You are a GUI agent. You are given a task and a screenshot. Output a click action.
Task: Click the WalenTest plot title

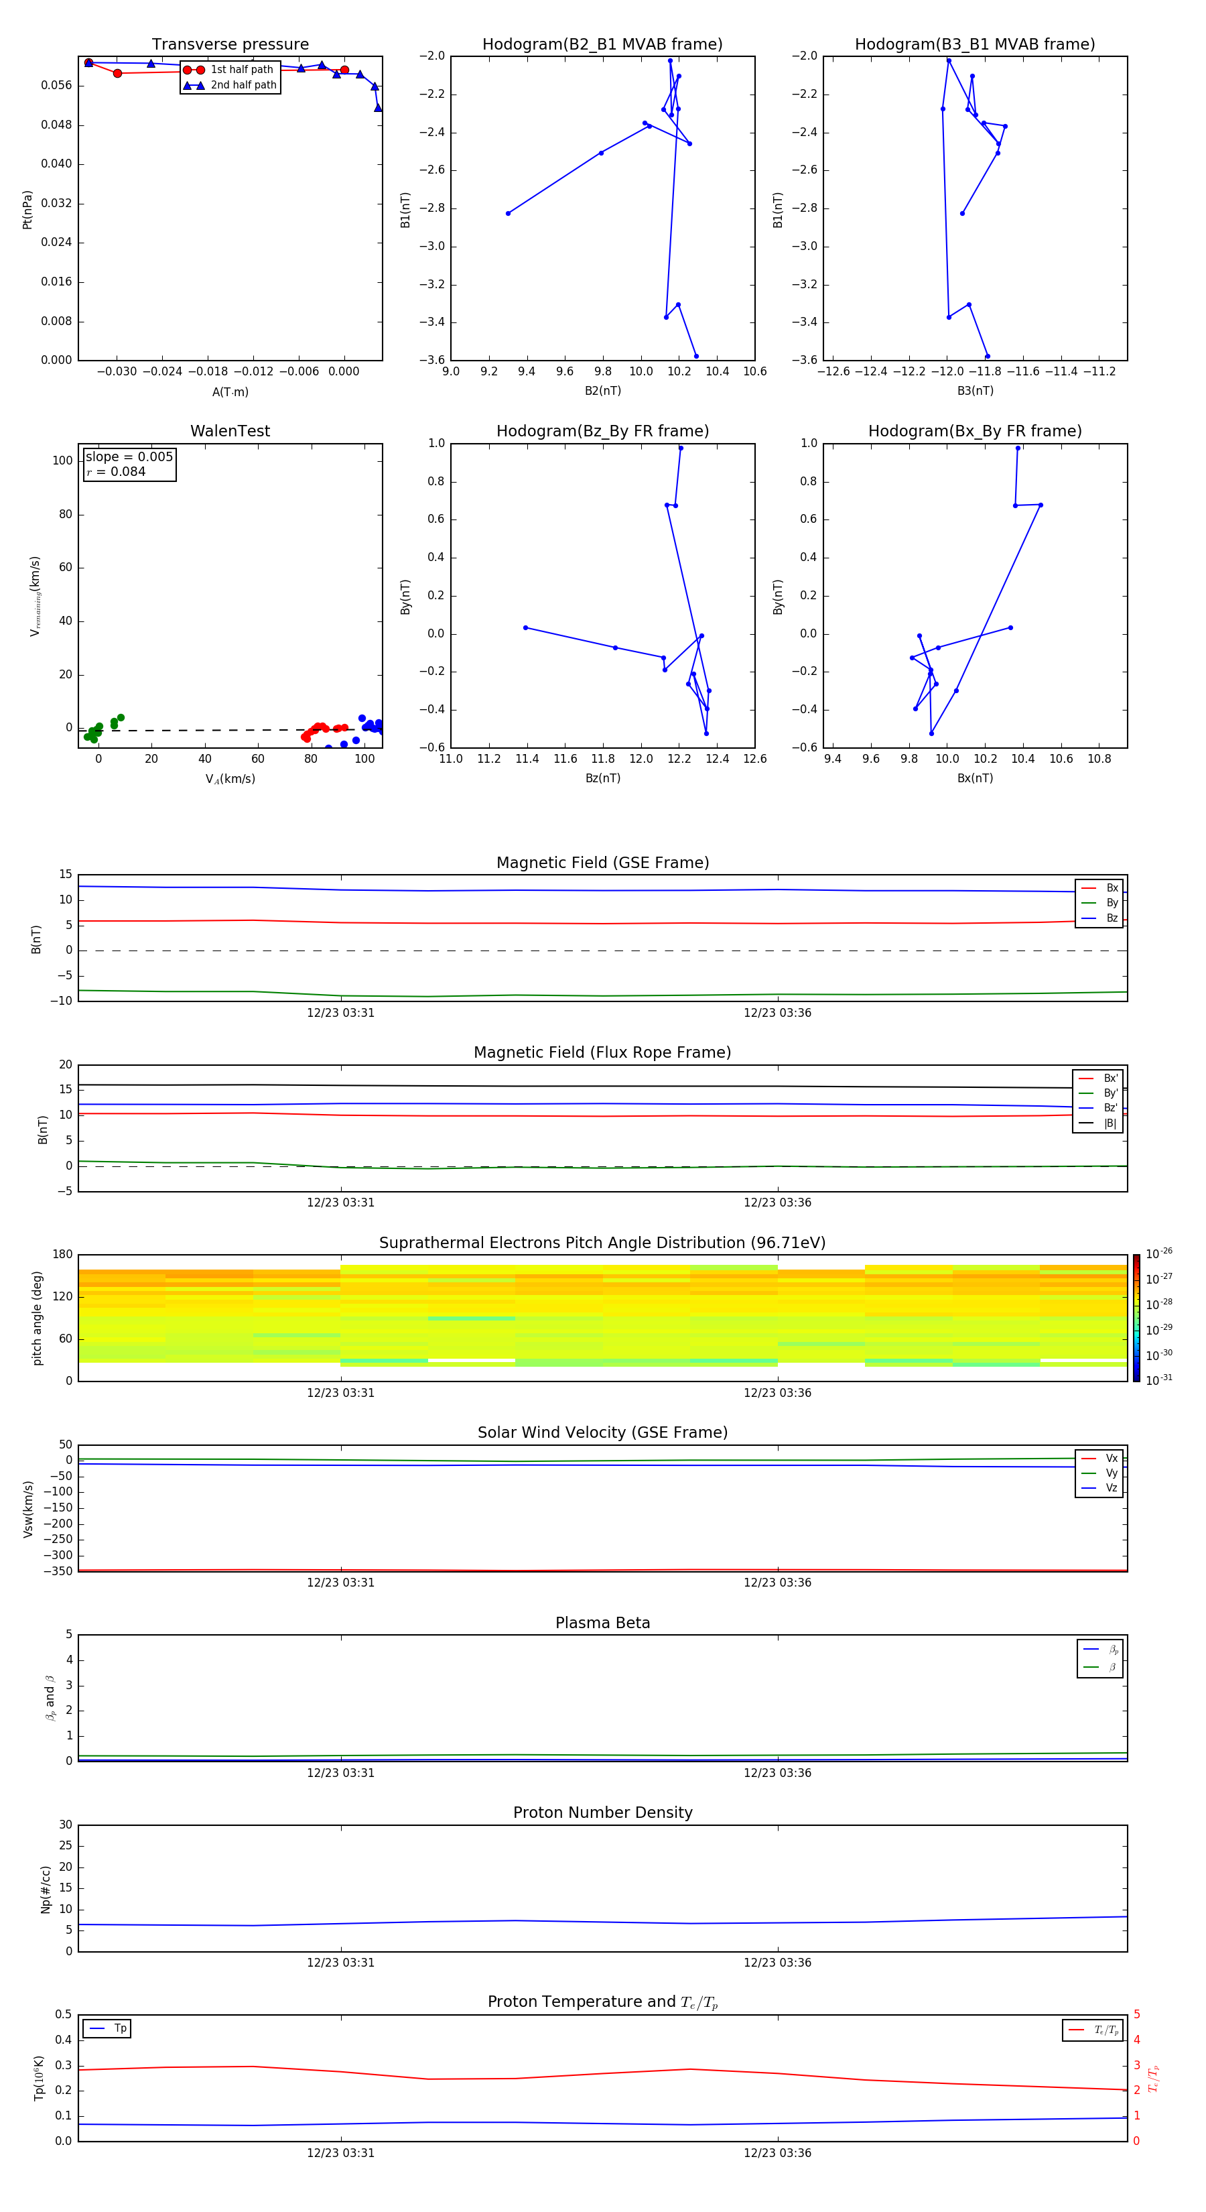coord(230,431)
